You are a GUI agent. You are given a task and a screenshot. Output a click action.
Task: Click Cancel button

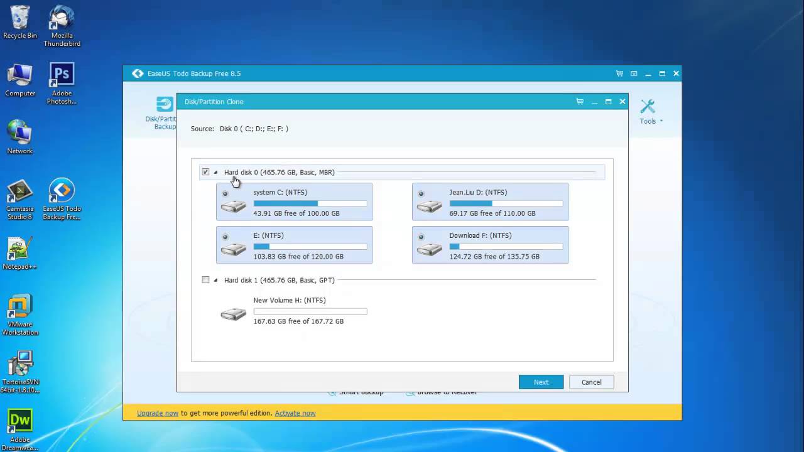591,382
